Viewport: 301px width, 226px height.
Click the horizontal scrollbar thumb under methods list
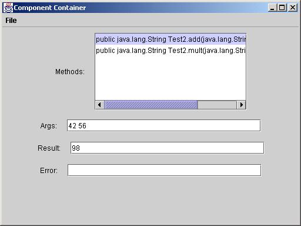pos(150,105)
